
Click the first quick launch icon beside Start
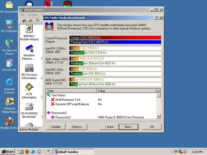tap(21, 152)
